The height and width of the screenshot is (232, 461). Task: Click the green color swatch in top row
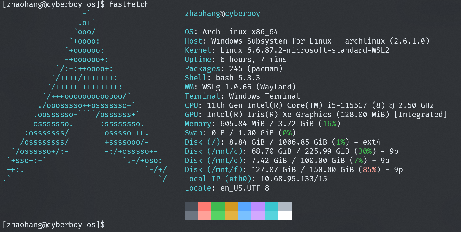(x=218, y=207)
